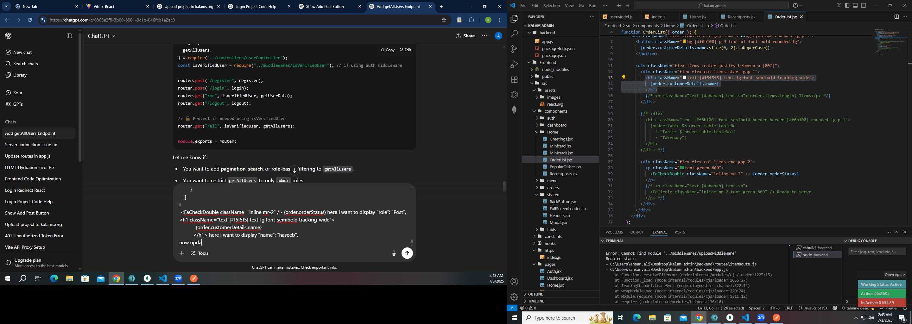Viewport: 912px width, 324px height.
Task: Click yellow bg-[#f6b100] color swatch
Action: tap(684, 42)
